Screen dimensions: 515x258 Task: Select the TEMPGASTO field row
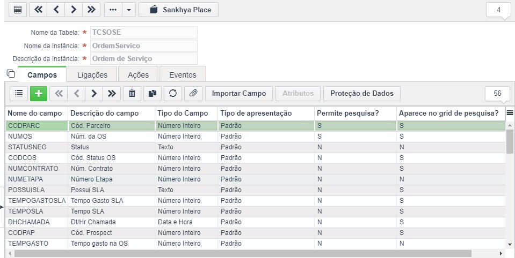pyautogui.click(x=256, y=244)
